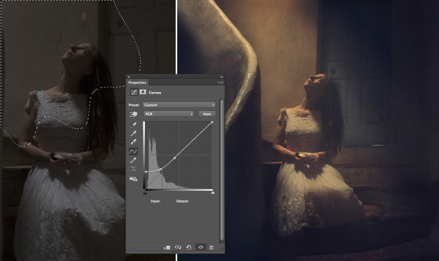Pick the black point eyedropper
The image size is (439, 261).
(133, 125)
